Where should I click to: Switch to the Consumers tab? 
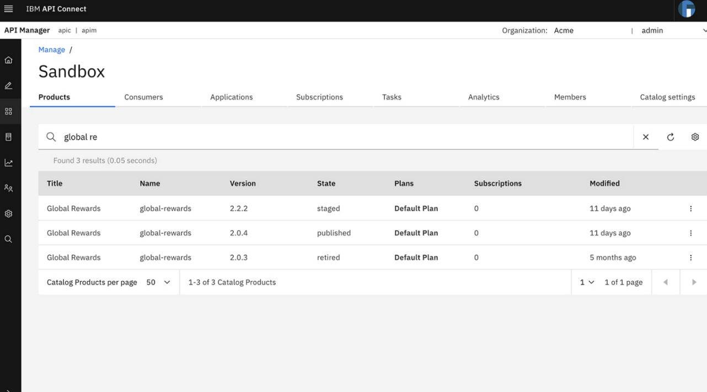coord(143,97)
